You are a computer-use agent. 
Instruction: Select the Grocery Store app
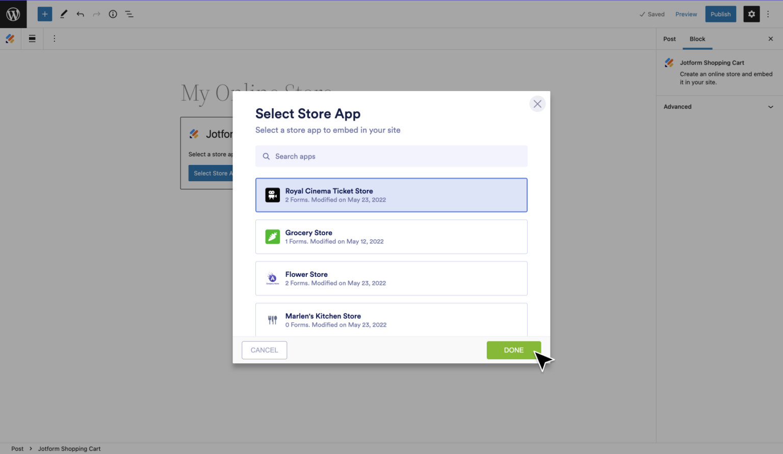tap(391, 237)
